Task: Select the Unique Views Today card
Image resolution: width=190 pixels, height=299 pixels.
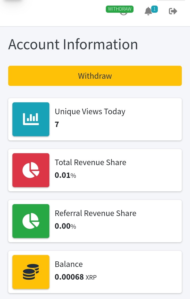Action: [x=95, y=119]
